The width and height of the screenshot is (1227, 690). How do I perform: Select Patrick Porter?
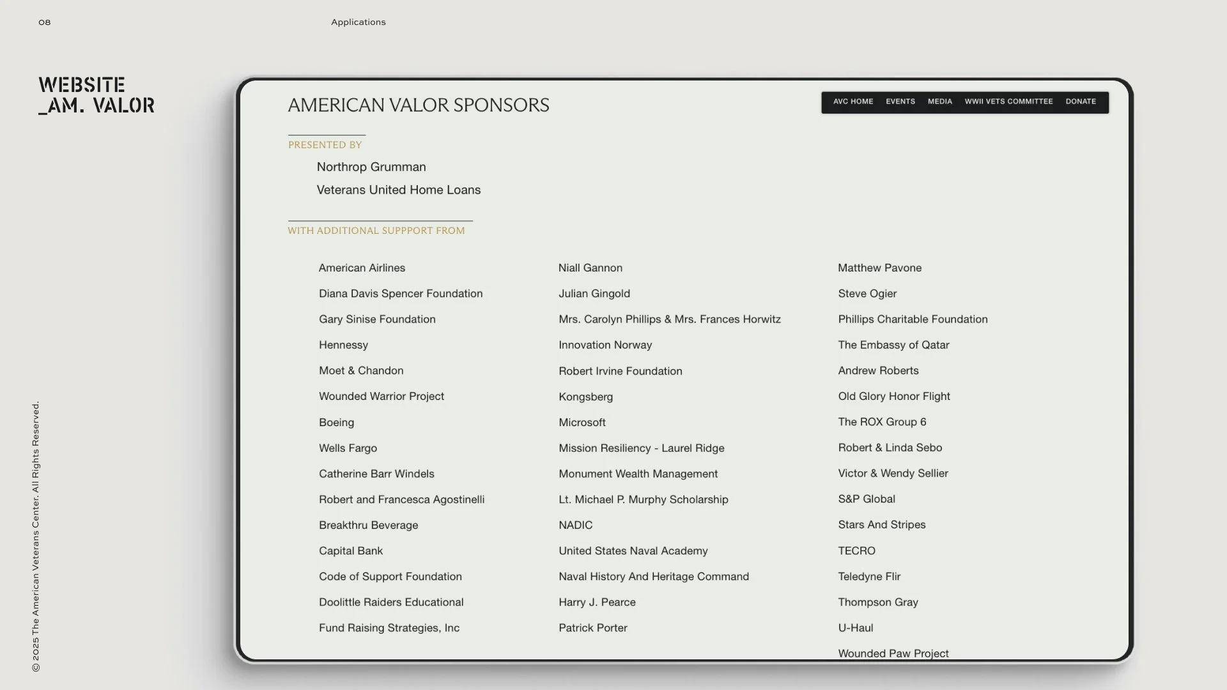(593, 628)
